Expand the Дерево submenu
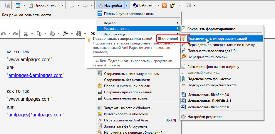Image resolution: width=275 pixels, height=134 pixels. [138, 23]
